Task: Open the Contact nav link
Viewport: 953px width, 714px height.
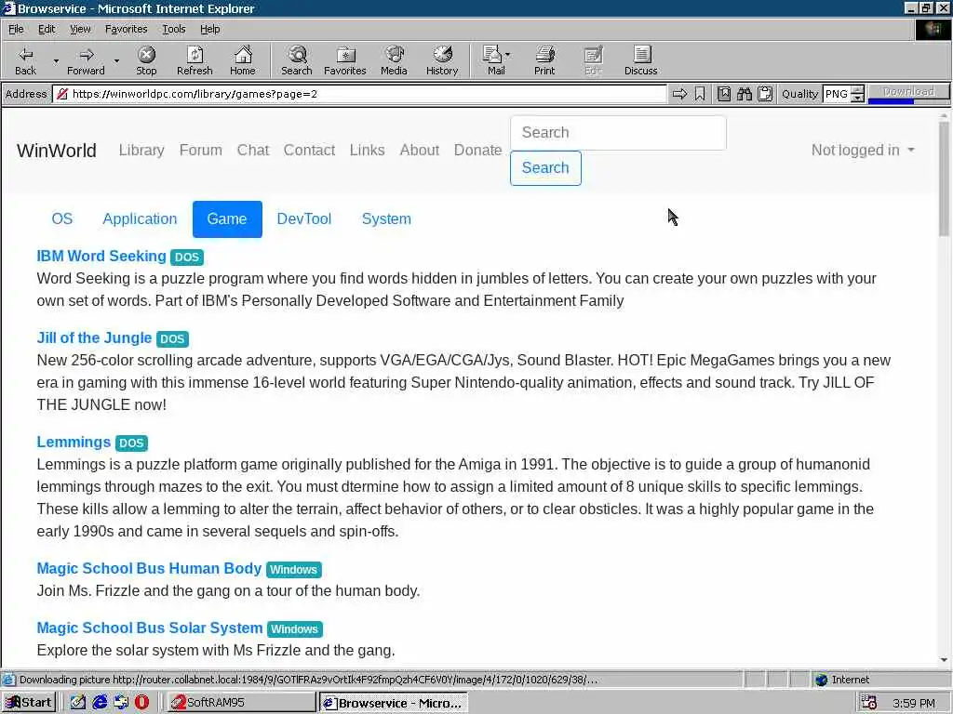Action: click(309, 150)
